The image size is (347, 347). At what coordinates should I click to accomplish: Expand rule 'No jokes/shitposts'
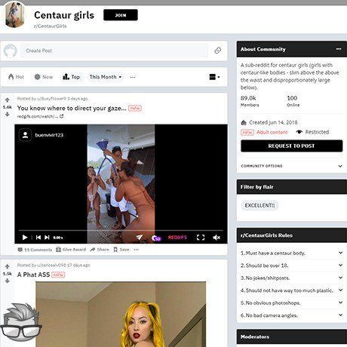pyautogui.click(x=291, y=278)
